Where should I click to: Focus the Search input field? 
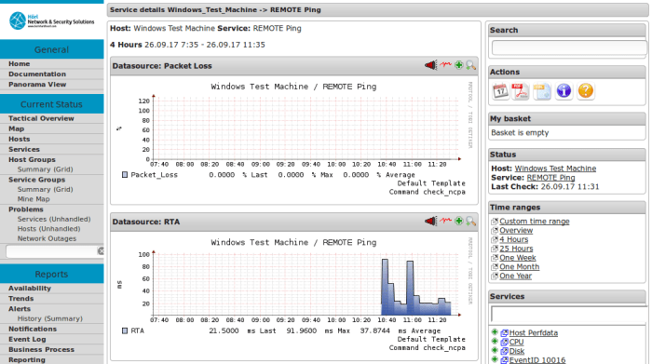pyautogui.click(x=569, y=47)
